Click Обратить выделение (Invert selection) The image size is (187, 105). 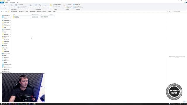78,8
